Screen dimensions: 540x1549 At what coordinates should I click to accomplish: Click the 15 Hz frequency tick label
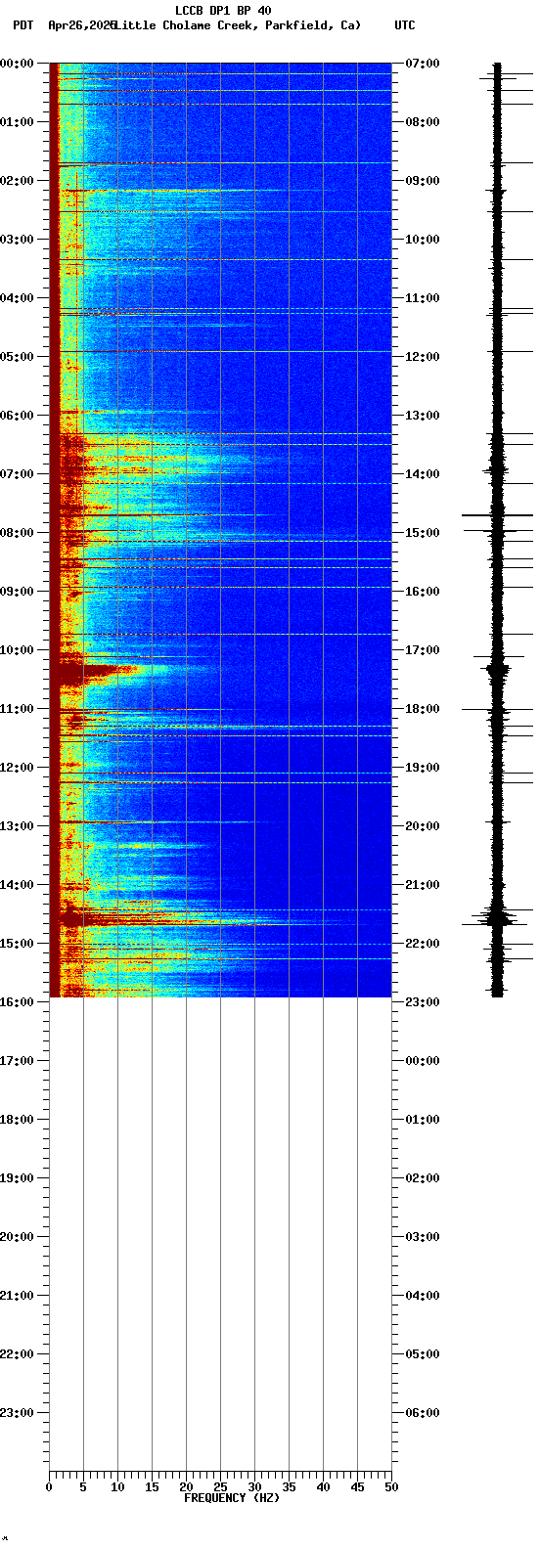152,1487
